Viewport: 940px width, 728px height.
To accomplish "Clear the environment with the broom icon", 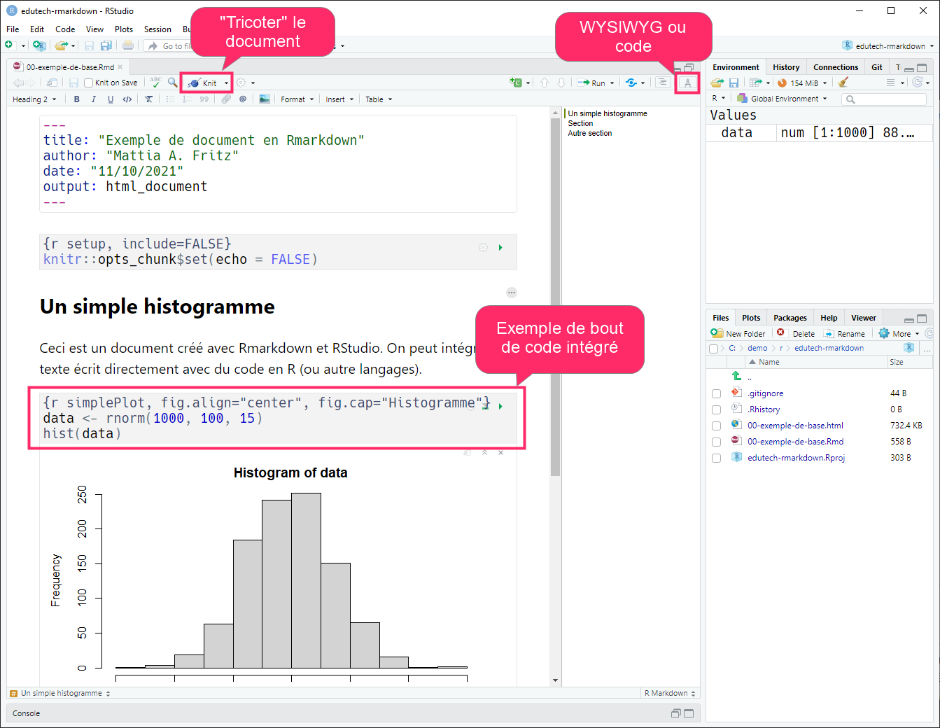I will 843,83.
